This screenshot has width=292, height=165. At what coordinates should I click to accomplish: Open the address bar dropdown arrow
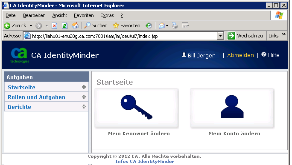220,36
